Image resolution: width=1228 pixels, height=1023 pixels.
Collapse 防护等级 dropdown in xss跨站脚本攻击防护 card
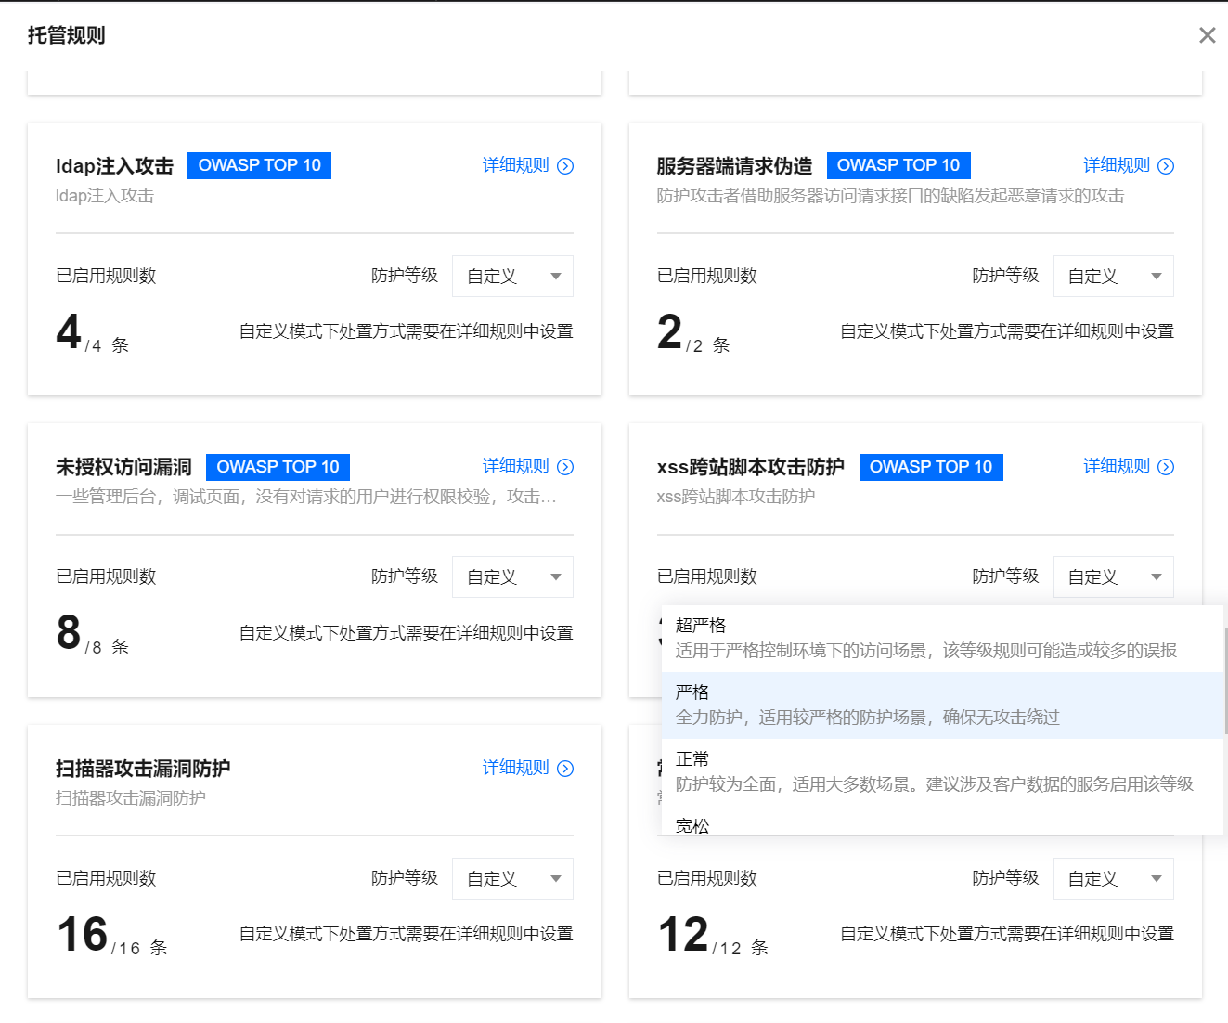pos(1114,576)
